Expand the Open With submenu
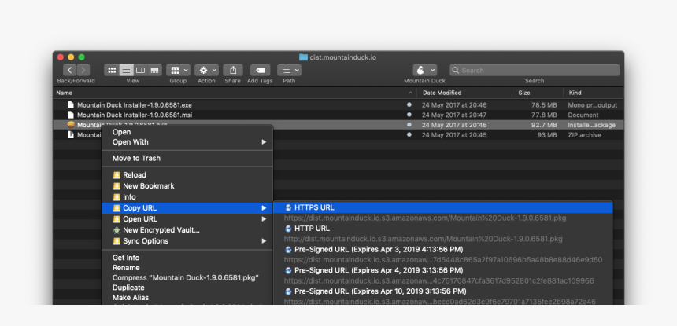 (x=187, y=142)
